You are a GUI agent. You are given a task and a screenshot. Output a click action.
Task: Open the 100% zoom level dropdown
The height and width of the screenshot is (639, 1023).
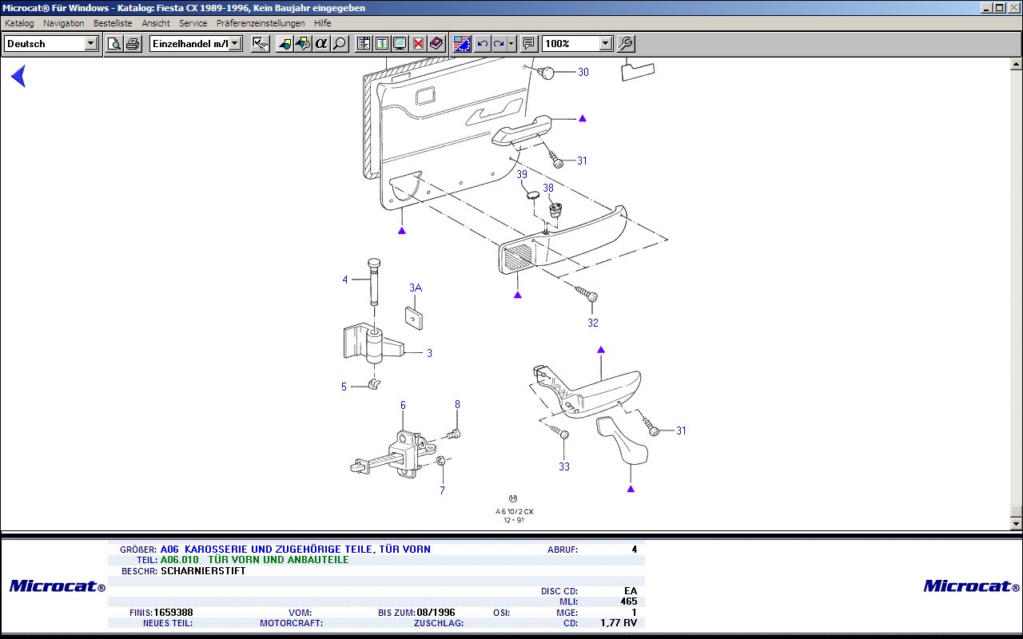coord(606,44)
